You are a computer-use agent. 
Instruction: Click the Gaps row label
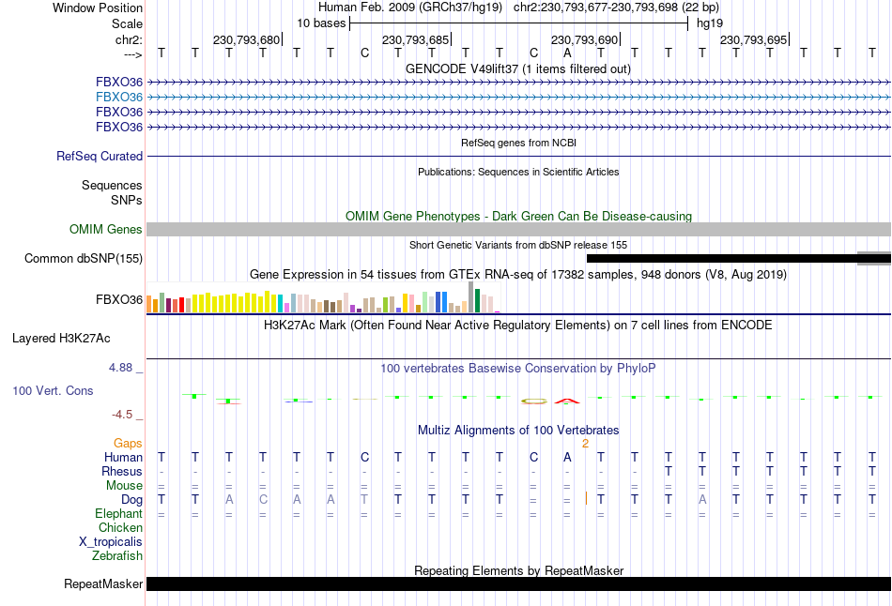[x=128, y=444]
